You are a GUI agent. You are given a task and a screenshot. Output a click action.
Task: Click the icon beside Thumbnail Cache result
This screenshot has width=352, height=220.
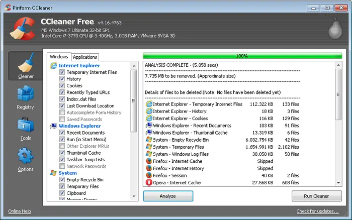149,133
